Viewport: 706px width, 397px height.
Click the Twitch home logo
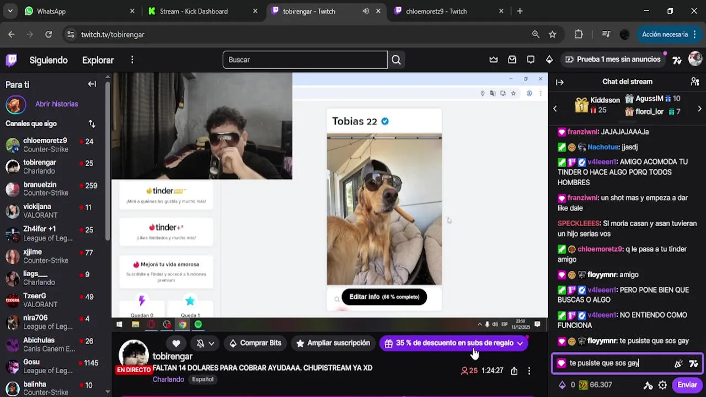pos(11,60)
